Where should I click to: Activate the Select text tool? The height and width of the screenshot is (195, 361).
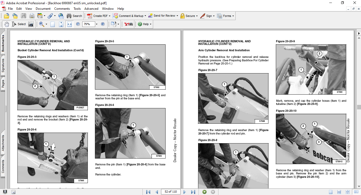[x=19, y=24]
